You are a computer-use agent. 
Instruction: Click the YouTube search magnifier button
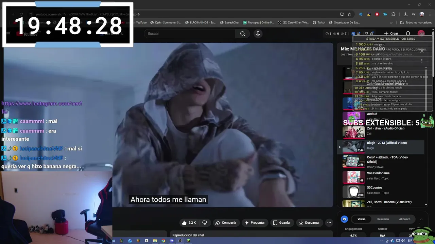[243, 34]
